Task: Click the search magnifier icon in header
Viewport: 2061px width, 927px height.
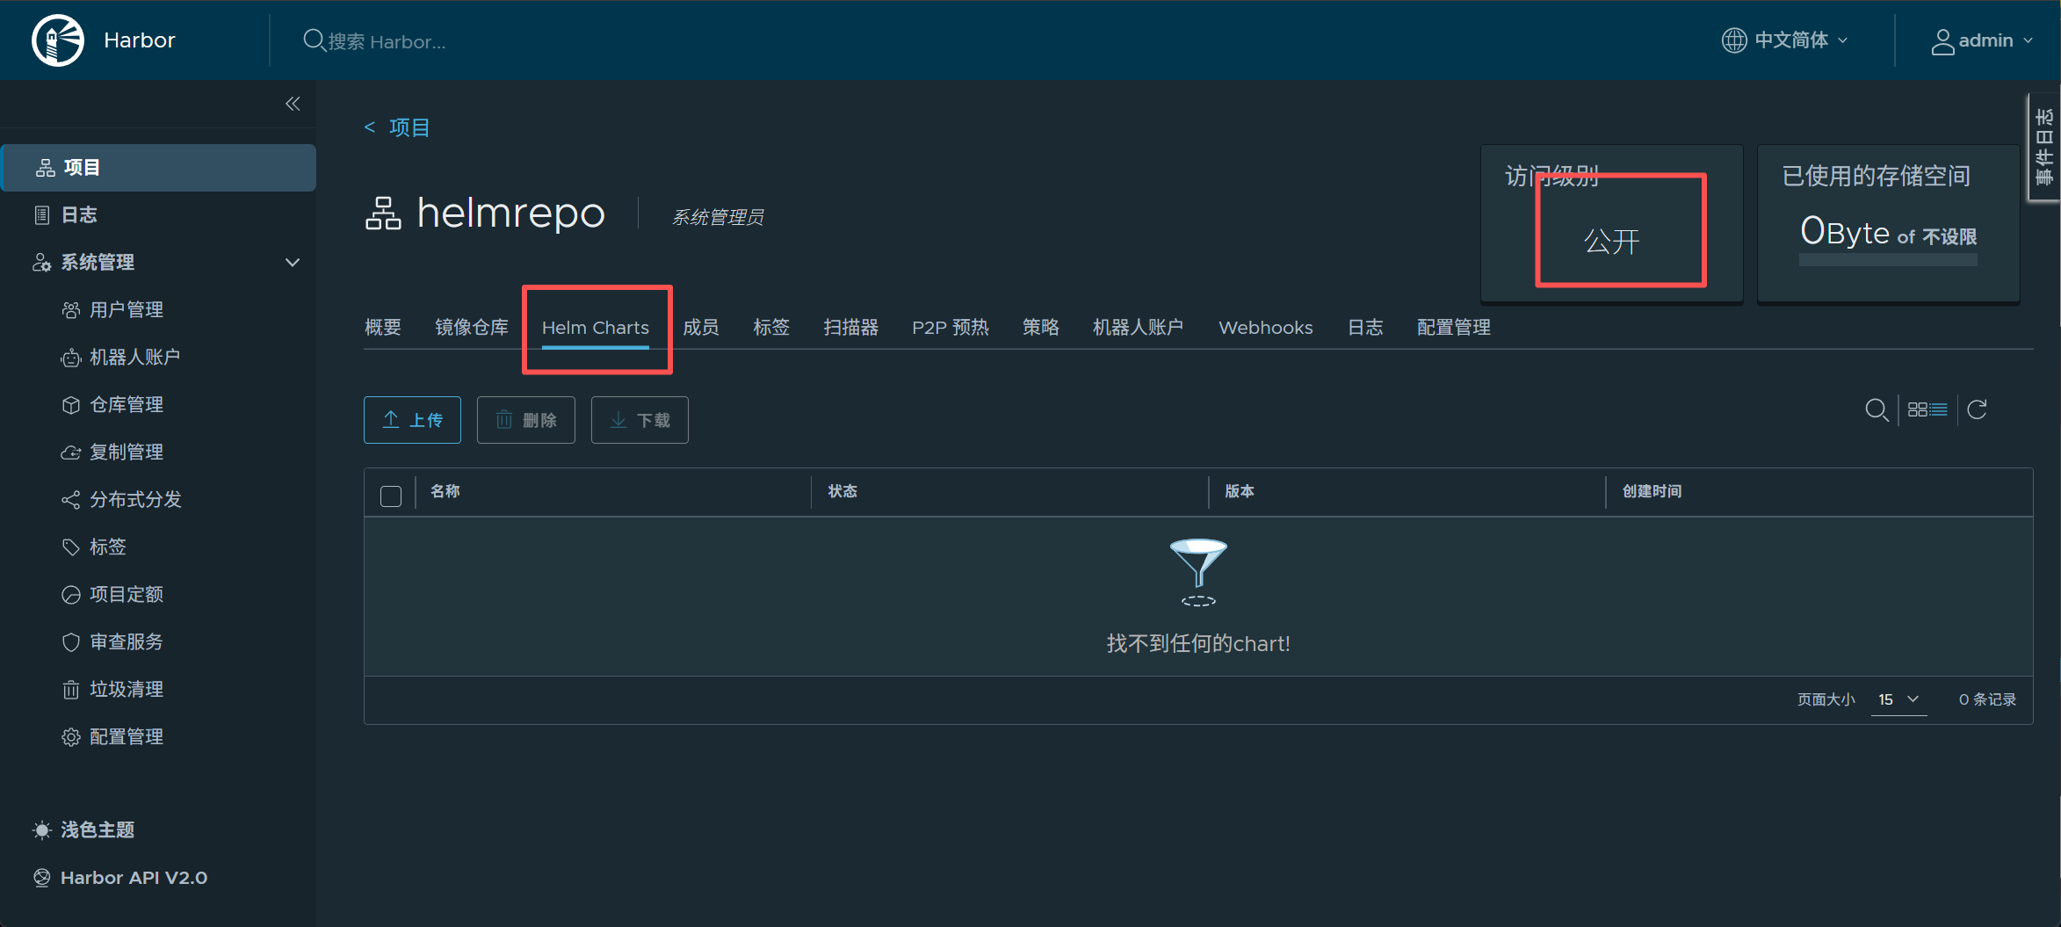Action: [314, 40]
